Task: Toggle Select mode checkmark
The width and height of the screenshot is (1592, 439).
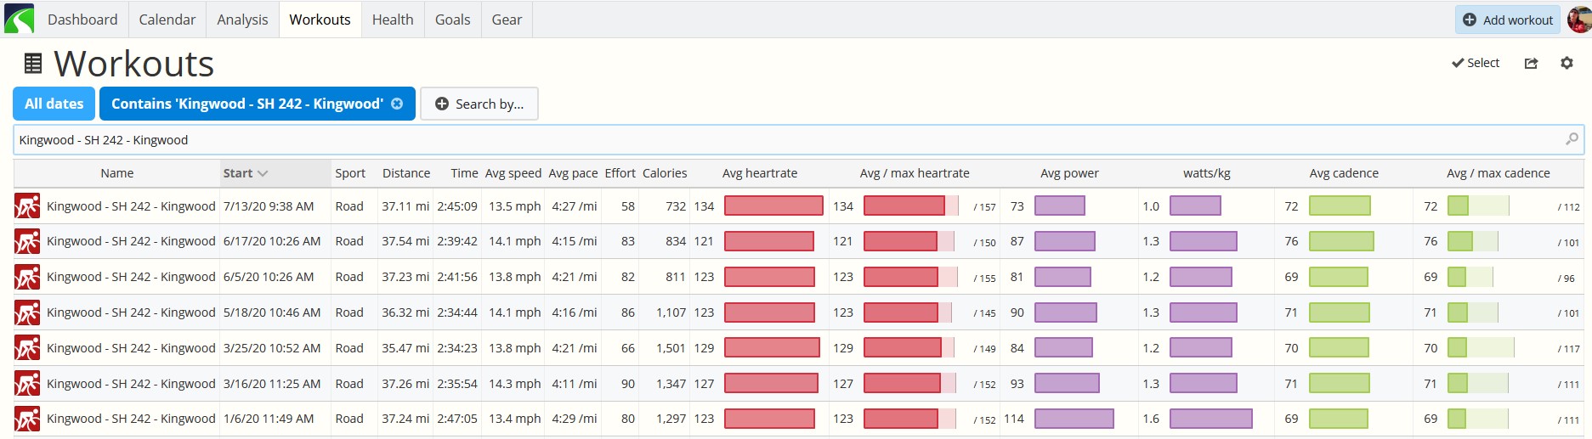Action: tap(1476, 63)
